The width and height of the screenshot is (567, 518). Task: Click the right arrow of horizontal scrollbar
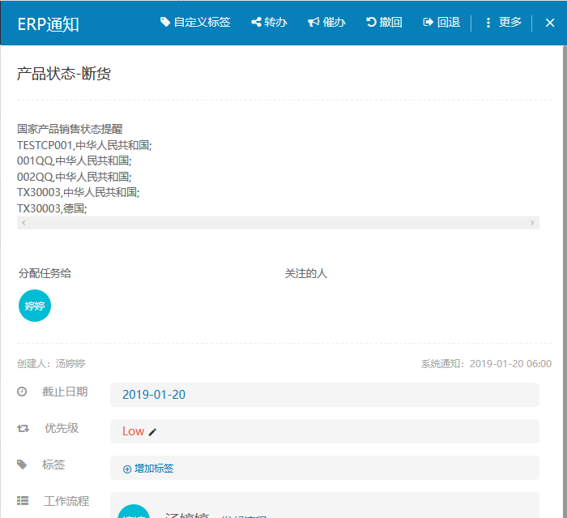tap(532, 223)
